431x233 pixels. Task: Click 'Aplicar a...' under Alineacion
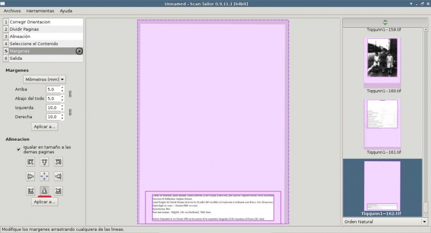coord(45,202)
